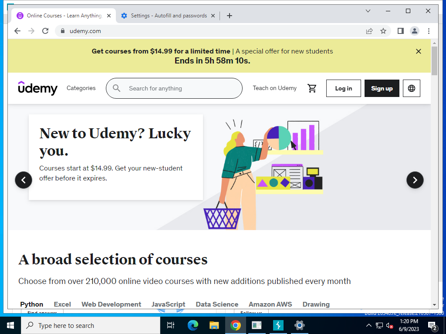
Task: Open the Windows Start menu
Action: [10, 325]
